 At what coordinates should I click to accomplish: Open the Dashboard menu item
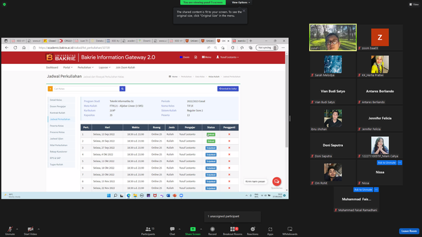pyautogui.click(x=52, y=67)
